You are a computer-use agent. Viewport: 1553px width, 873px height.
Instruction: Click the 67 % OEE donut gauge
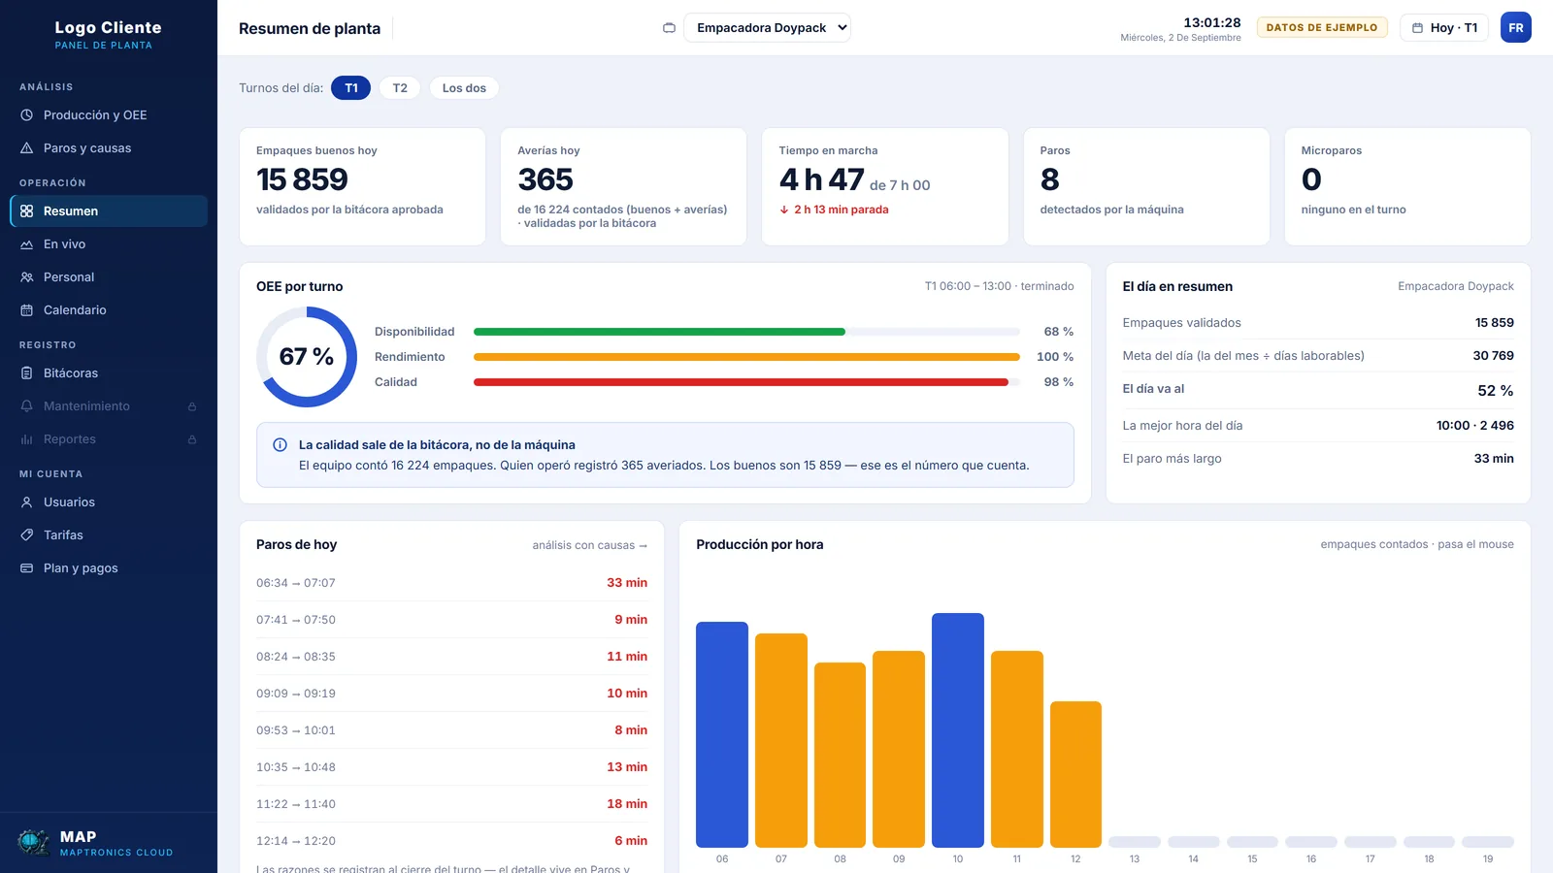[307, 357]
